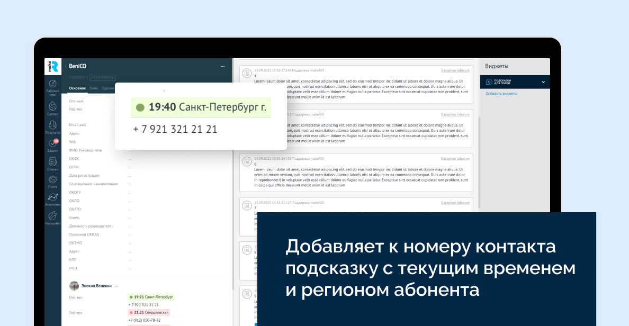Image resolution: width=629 pixels, height=326 pixels.
Task: Click the Основной ОКВЭД field value
Action: click(130, 235)
